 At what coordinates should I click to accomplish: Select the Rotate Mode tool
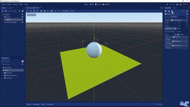[x=34, y=11]
